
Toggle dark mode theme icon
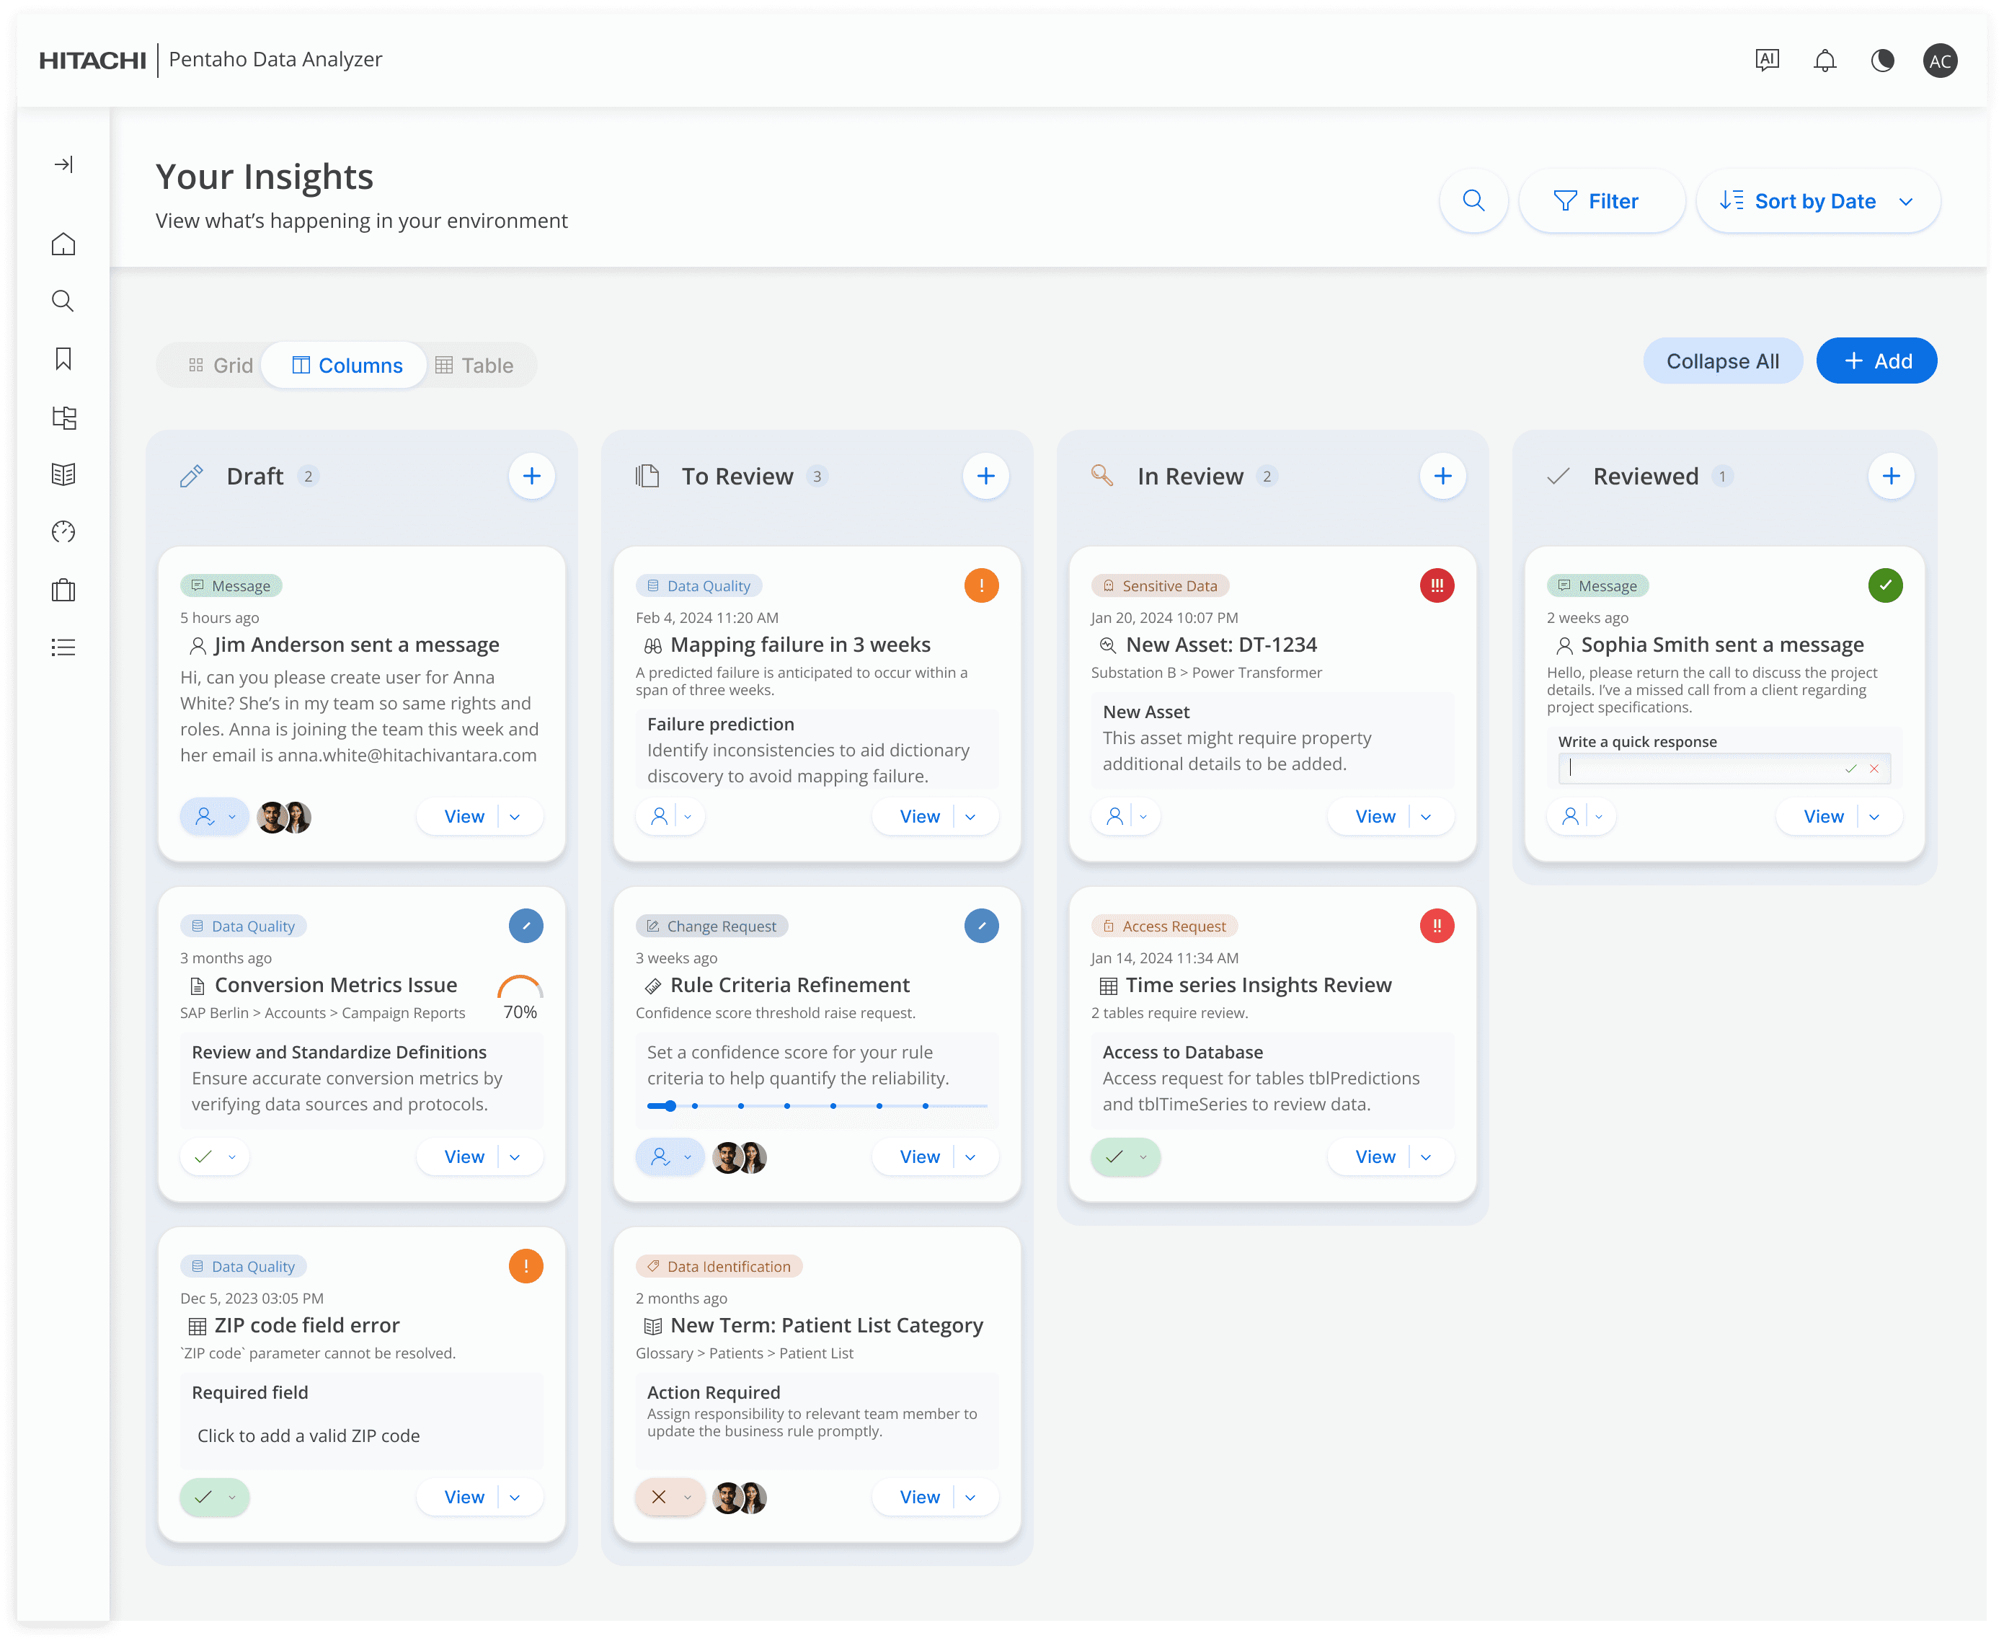pyautogui.click(x=1882, y=61)
